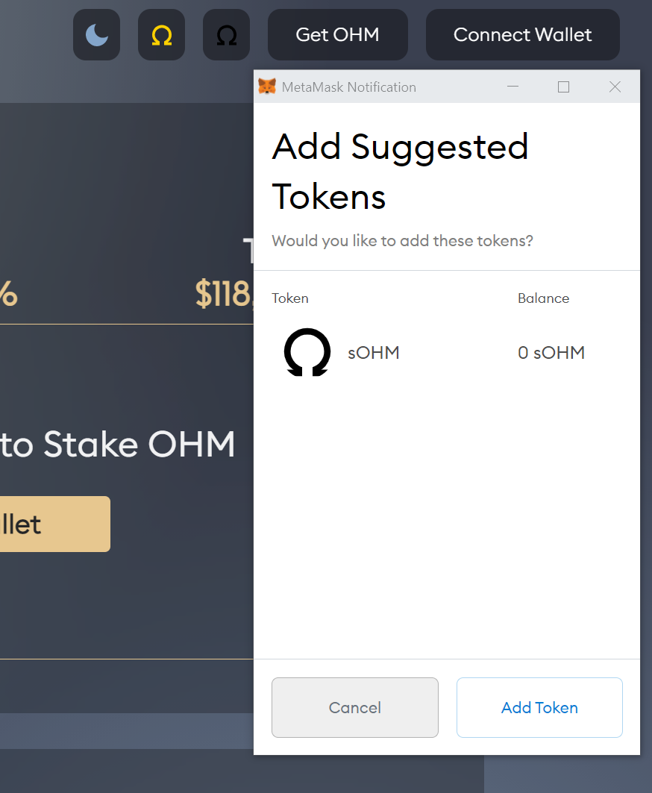Toggle dark mode with the moon icon
Viewport: 652px width, 793px height.
[x=96, y=34]
